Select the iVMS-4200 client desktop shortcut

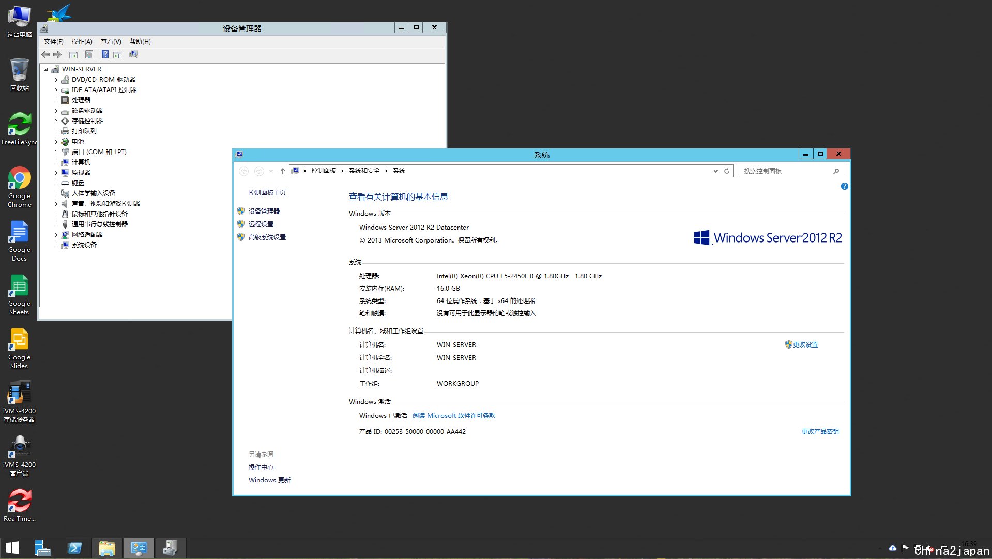point(19,456)
